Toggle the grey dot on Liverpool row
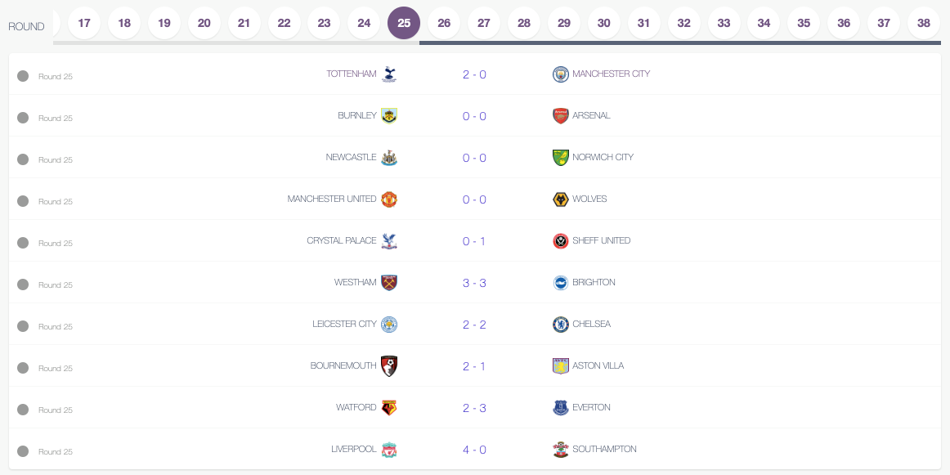 pos(23,451)
